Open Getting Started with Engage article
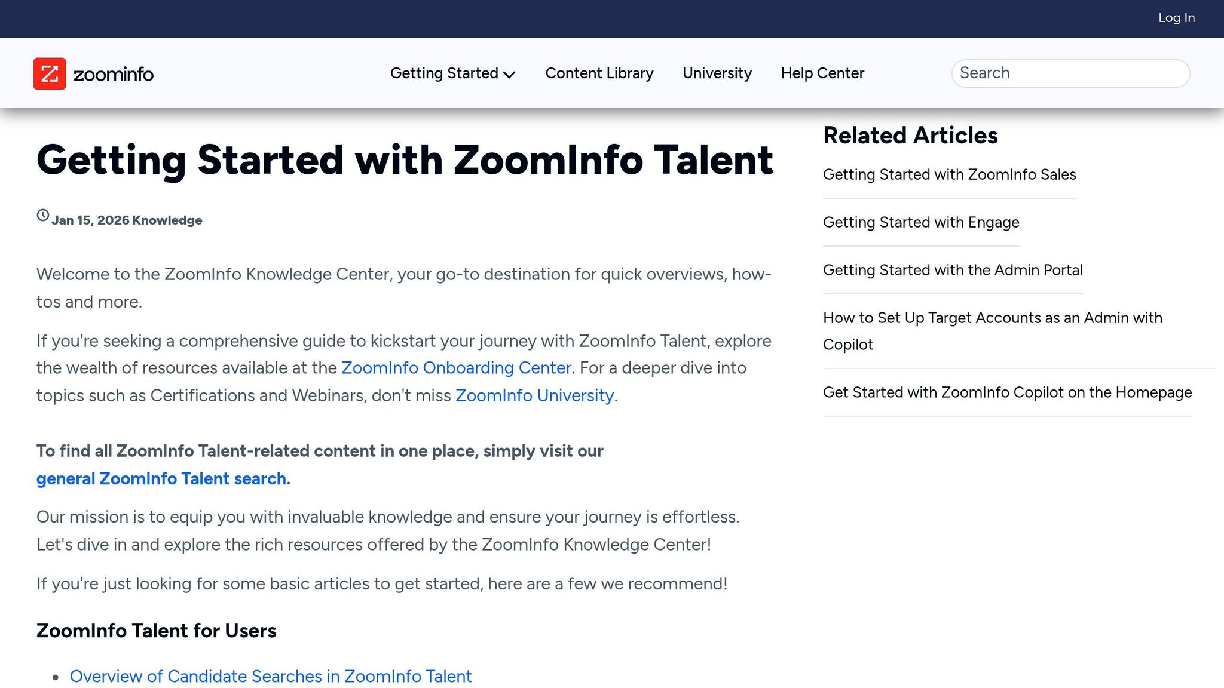The width and height of the screenshot is (1224, 688). (921, 222)
